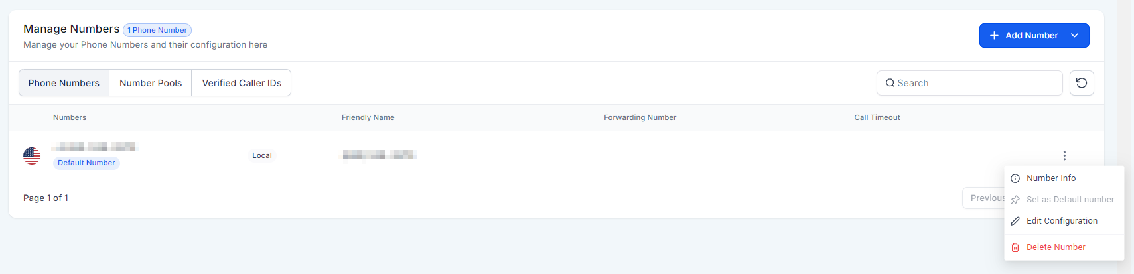The image size is (1134, 274).
Task: Choose Number Info from the menu
Action: (x=1051, y=178)
